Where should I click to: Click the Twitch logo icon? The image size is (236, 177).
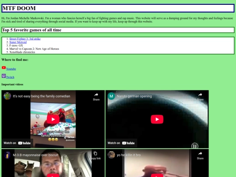point(4,76)
